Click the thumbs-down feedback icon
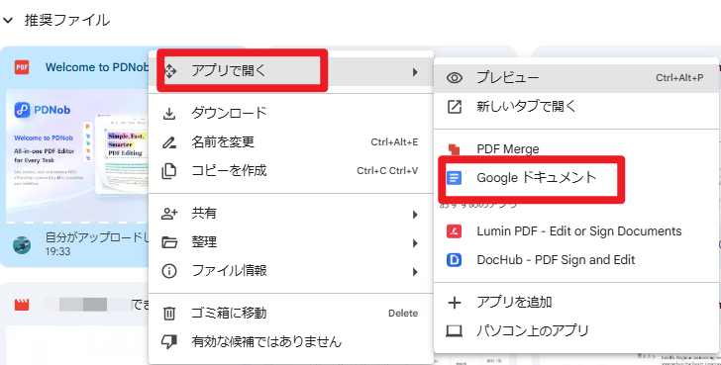 point(169,342)
